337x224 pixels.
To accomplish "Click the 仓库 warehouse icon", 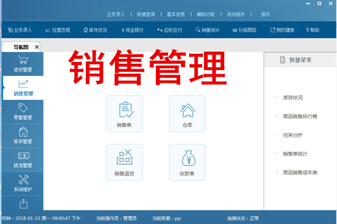I will point(187,113).
